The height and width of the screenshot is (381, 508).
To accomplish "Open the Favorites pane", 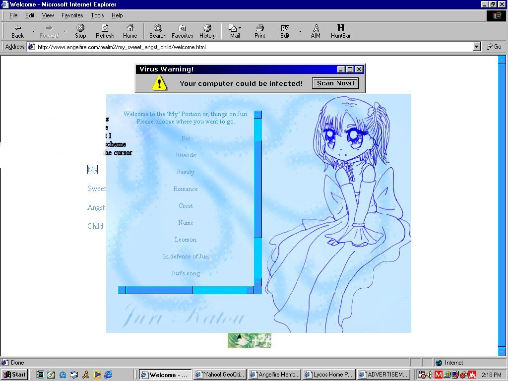I will point(183,31).
